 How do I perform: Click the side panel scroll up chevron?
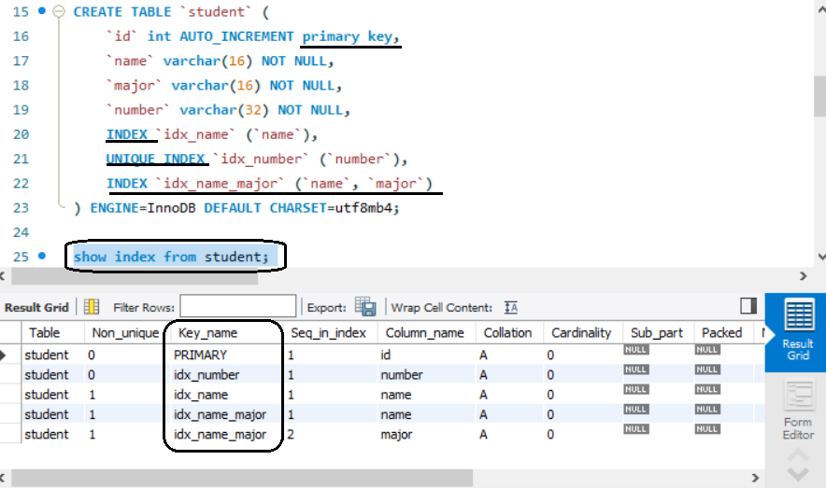798,454
